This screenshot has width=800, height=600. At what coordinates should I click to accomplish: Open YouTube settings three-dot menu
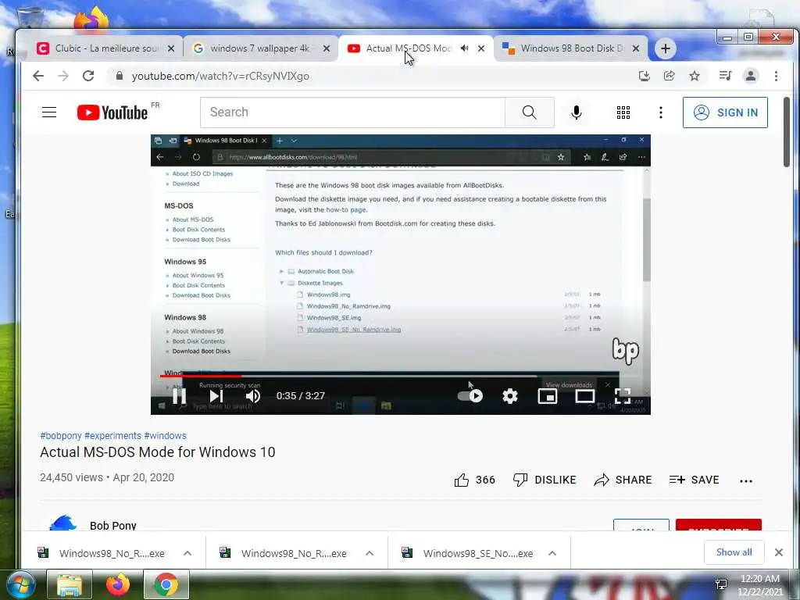661,112
